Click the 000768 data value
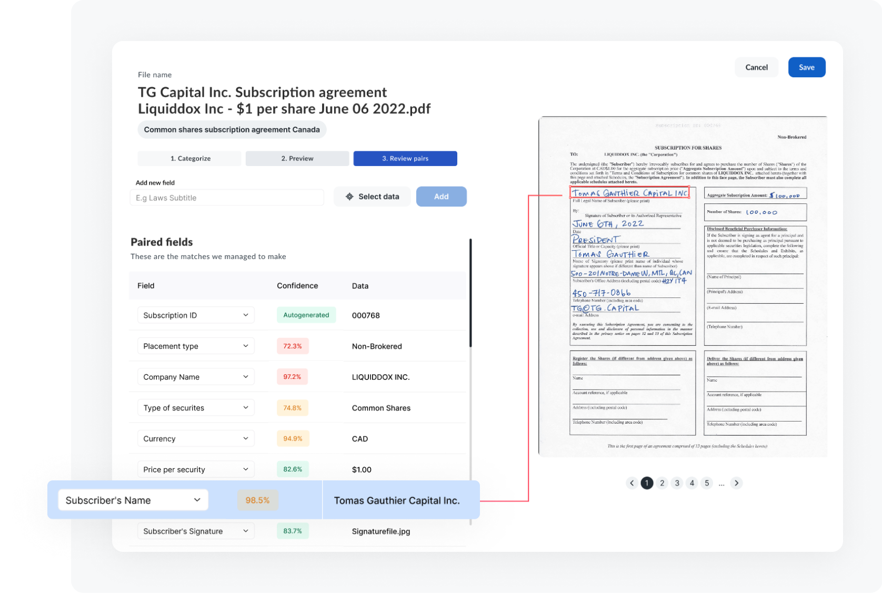 366,315
